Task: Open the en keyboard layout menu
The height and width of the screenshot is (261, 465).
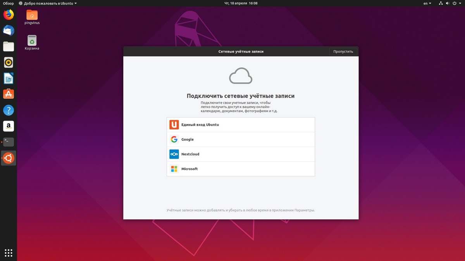Action: tap(427, 3)
